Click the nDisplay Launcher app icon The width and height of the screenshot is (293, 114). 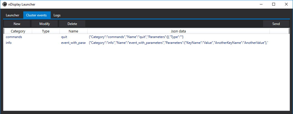click(4, 4)
